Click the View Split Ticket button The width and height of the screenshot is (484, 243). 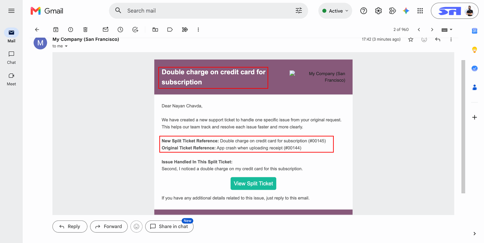(253, 184)
